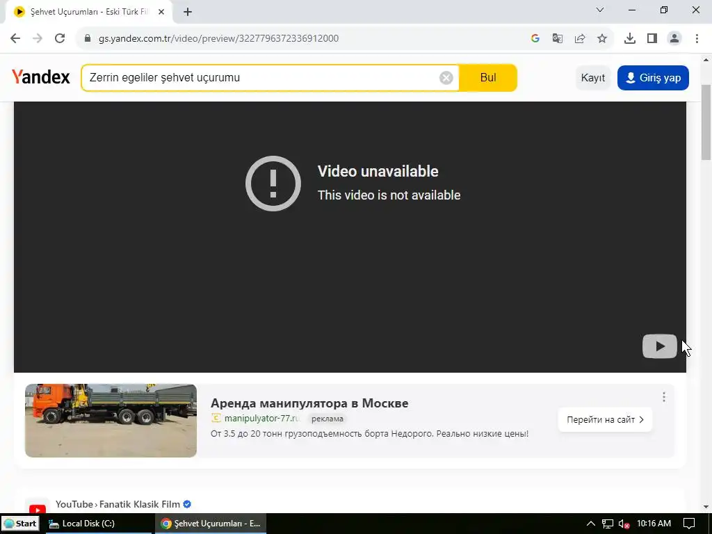Select the Şehvet Uçurumları browser tab
The image size is (712, 534).
pyautogui.click(x=88, y=13)
